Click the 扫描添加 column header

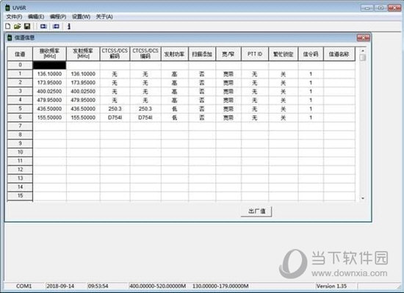click(202, 54)
